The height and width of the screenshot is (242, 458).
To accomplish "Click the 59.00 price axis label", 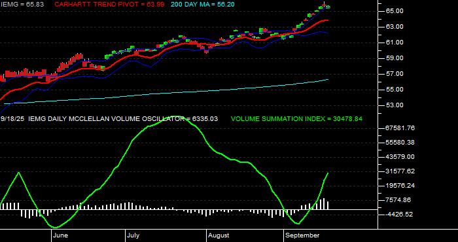I will pyautogui.click(x=395, y=58).
